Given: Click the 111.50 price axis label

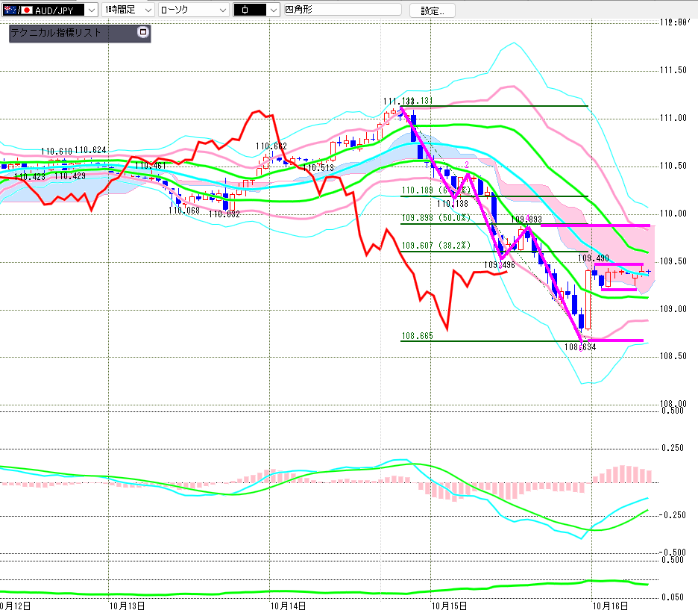Looking at the screenshot, I should pyautogui.click(x=673, y=70).
